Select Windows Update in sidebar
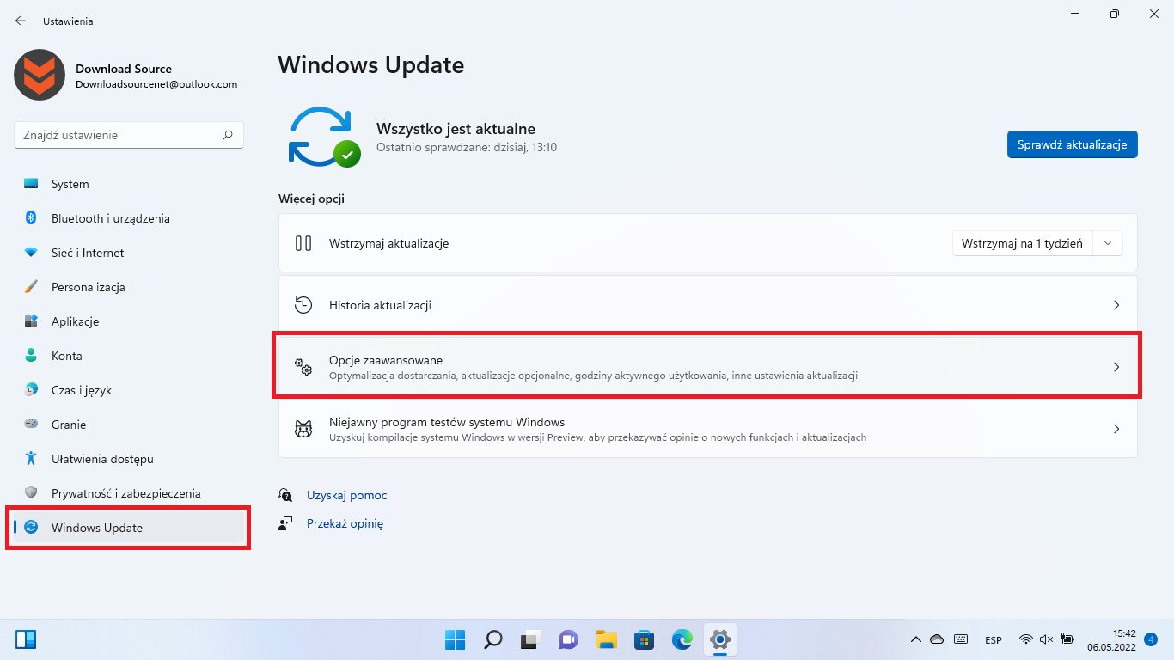Image resolution: width=1174 pixels, height=660 pixels. (129, 528)
